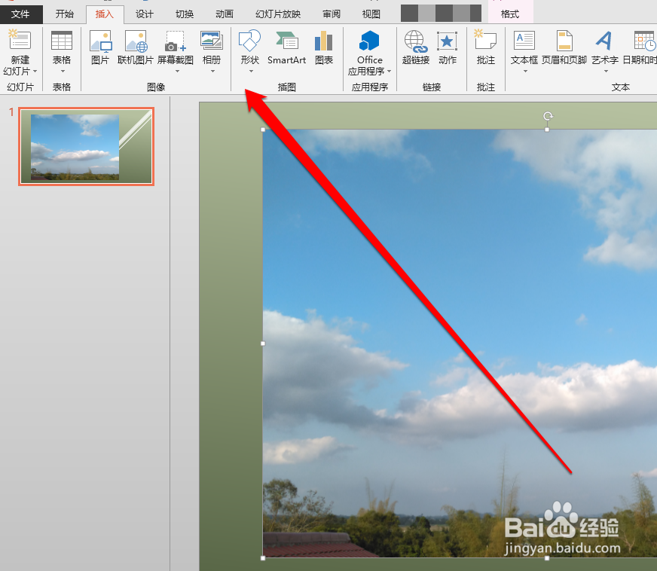Image resolution: width=657 pixels, height=571 pixels.
Task: Click the bottom-left picture resize handle
Action: point(263,558)
